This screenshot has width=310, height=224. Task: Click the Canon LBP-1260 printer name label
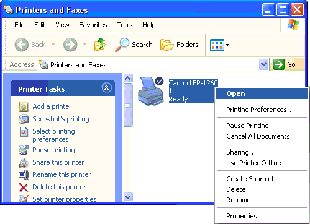pos(193,83)
